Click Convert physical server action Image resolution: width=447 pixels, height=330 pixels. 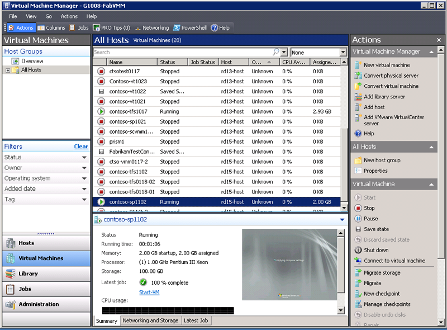386,76
